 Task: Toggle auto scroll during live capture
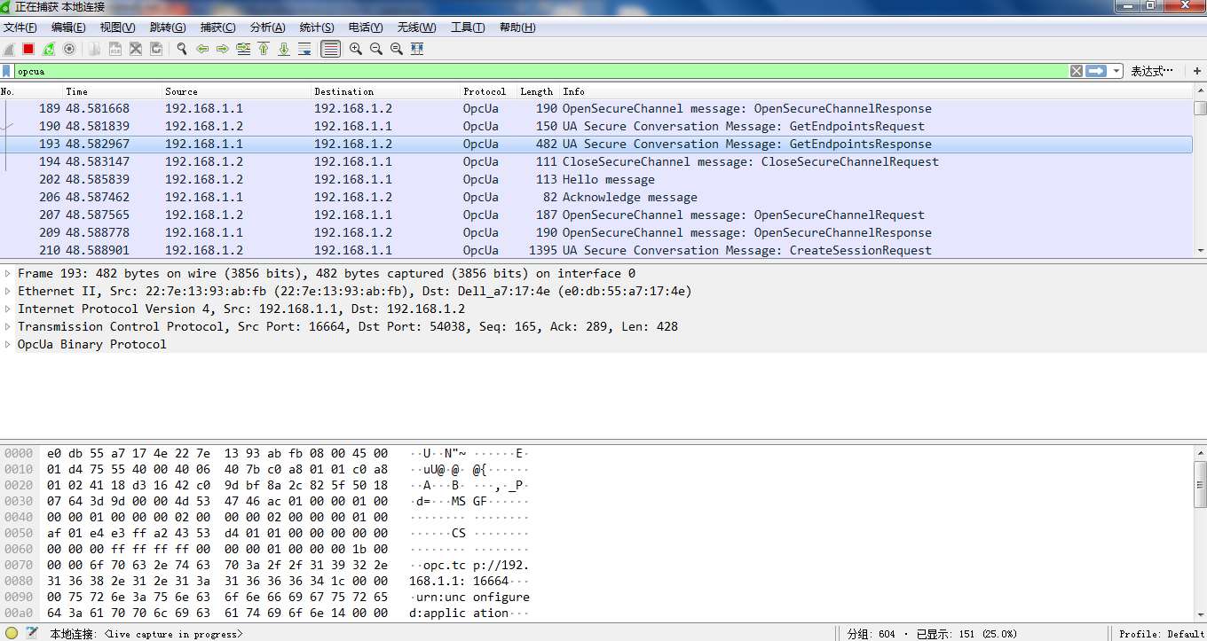coord(304,49)
